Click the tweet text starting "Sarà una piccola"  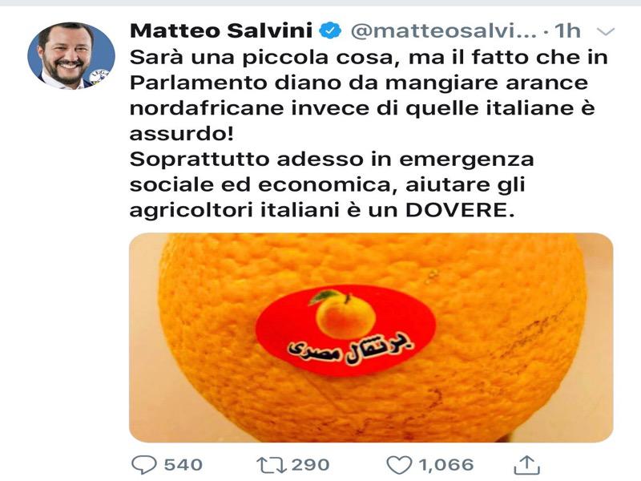point(369,133)
